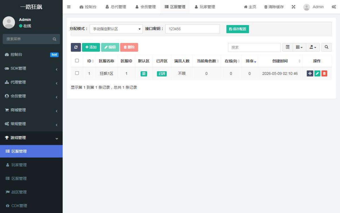
Task: Click the sidebar Admin profile avatar
Action: pos(9,22)
